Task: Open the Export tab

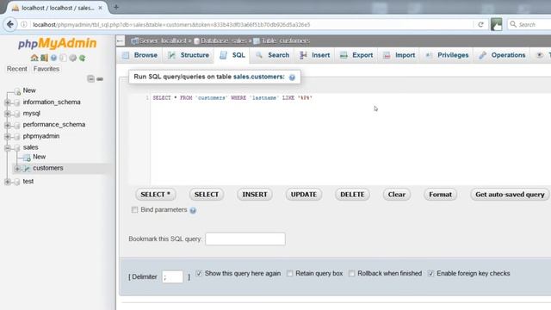Action: click(x=356, y=55)
